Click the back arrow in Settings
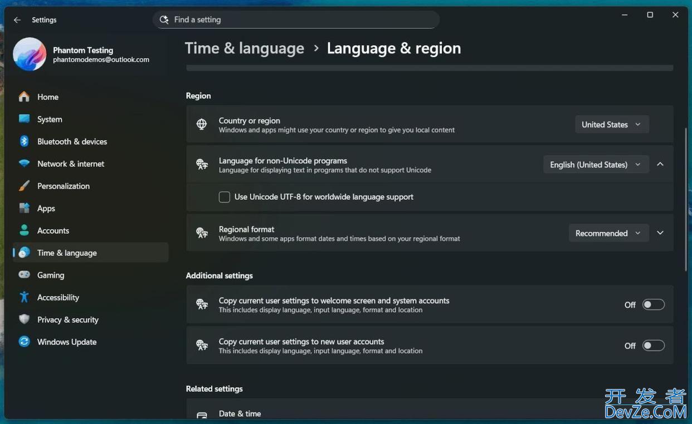 (17, 20)
